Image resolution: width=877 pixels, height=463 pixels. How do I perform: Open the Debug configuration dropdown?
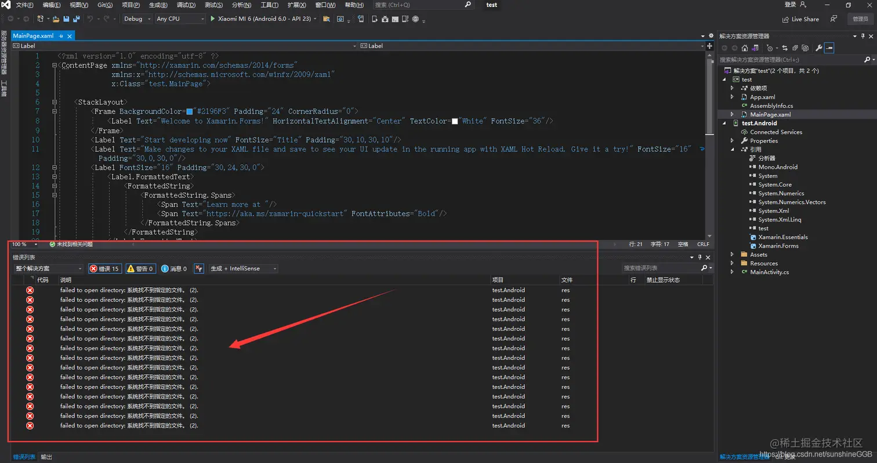pyautogui.click(x=137, y=19)
